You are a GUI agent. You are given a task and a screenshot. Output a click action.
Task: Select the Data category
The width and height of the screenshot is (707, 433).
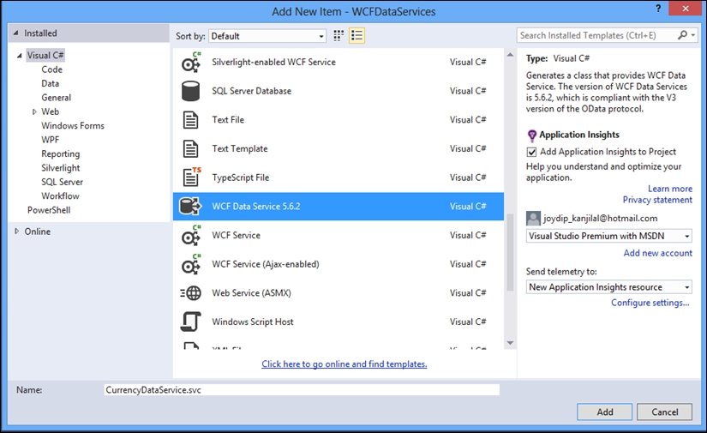50,83
